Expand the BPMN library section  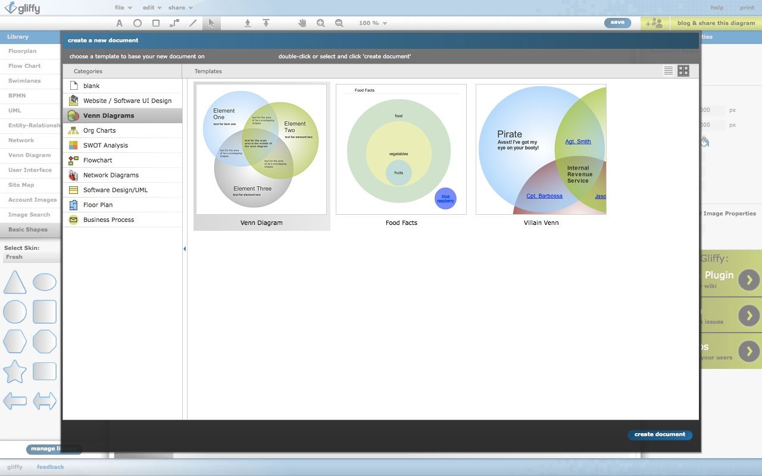(30, 96)
